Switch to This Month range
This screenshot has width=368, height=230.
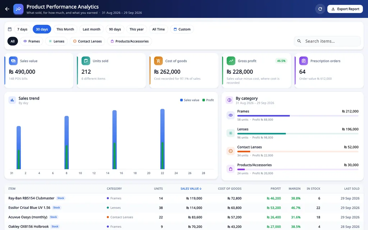pos(65,29)
